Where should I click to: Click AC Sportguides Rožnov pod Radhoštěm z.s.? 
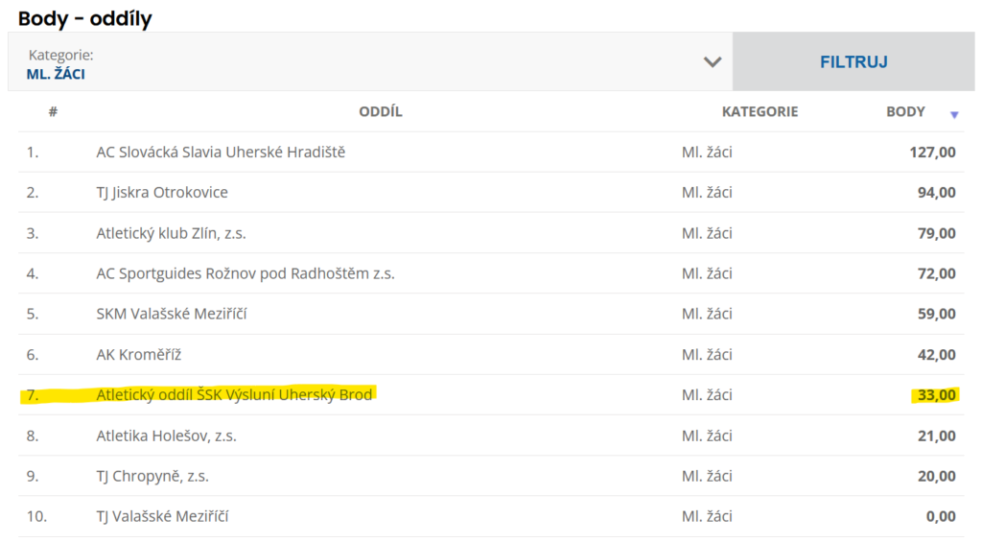click(x=245, y=273)
